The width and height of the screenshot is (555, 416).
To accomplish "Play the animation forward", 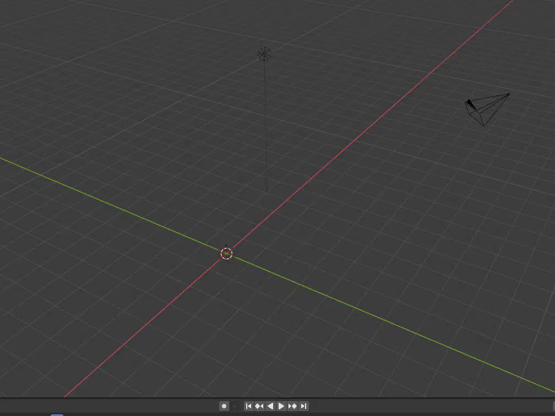I will 281,406.
